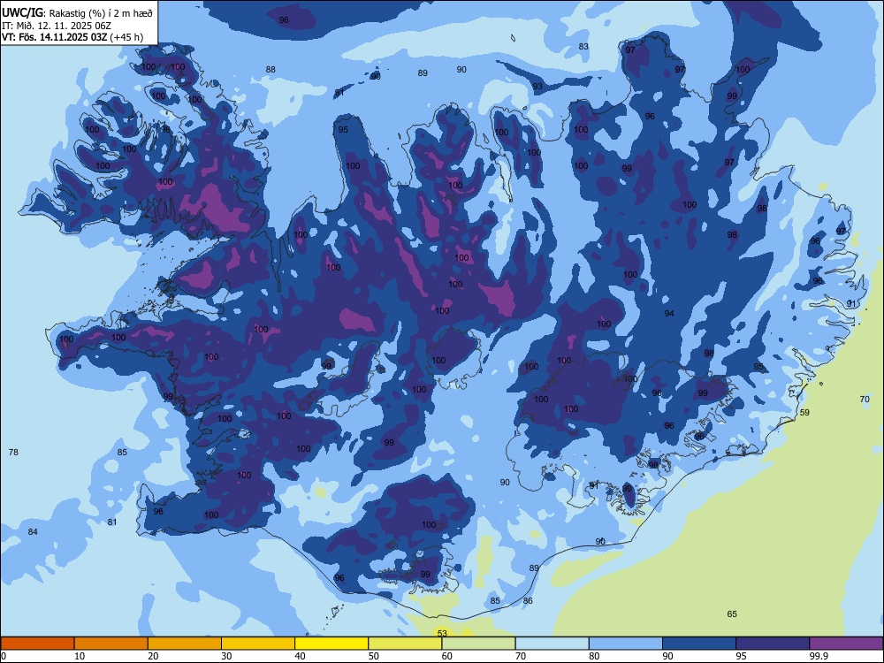
Task: Click the '99.9' legend tick label
Action: [x=819, y=656]
